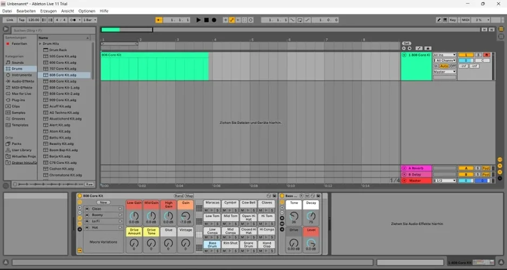The image size is (507, 270).
Task: Click the Tap tempo button
Action: (x=22, y=20)
